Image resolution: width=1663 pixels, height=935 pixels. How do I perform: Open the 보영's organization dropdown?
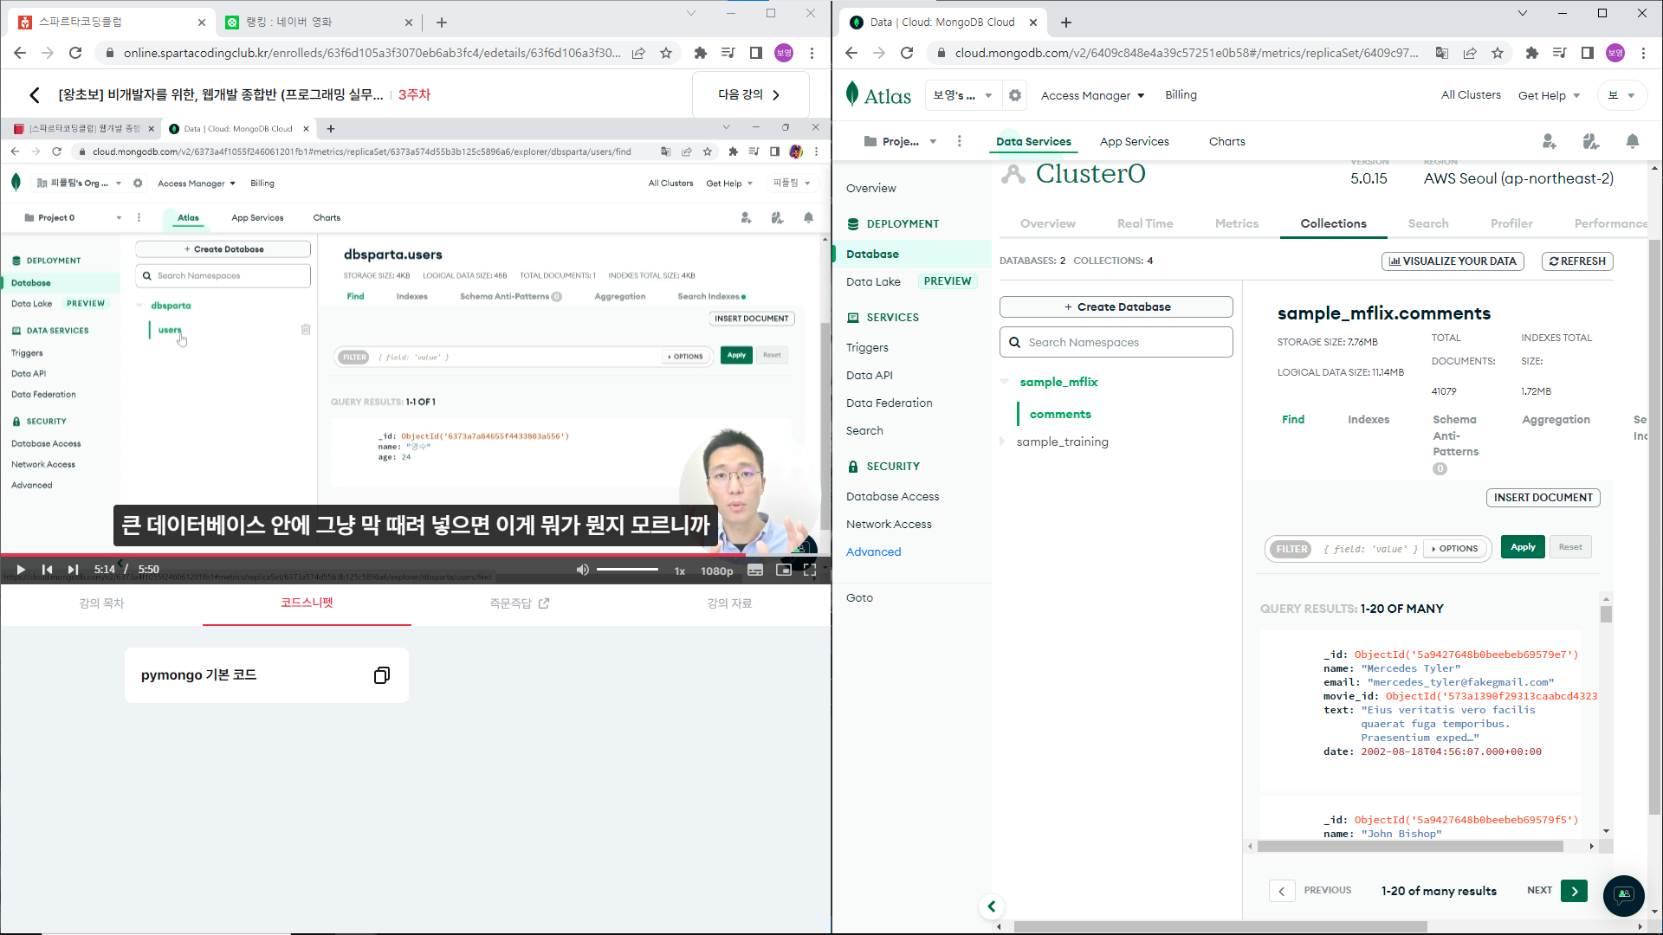point(962,95)
